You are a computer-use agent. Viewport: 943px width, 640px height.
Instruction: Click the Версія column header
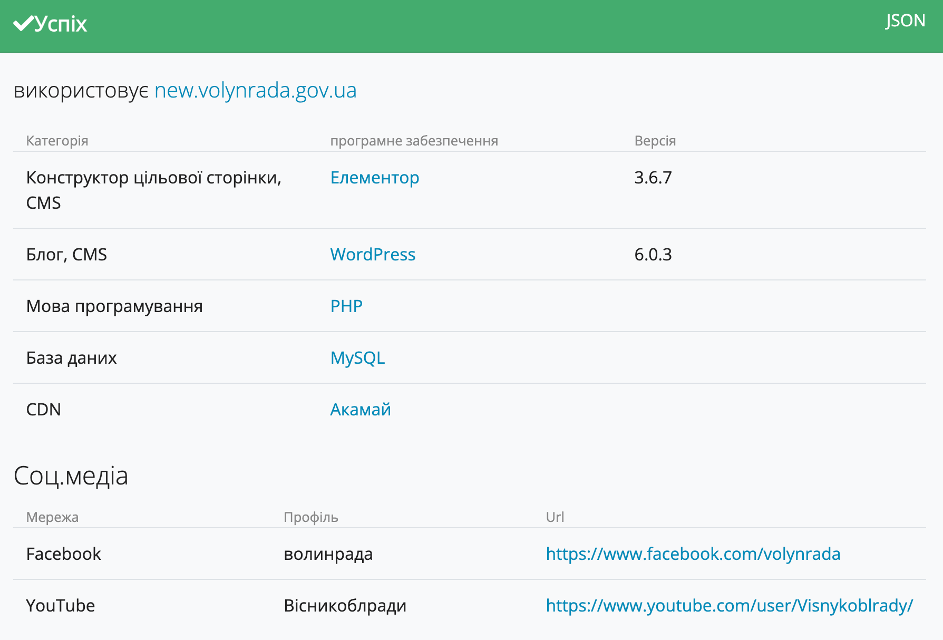click(x=655, y=141)
